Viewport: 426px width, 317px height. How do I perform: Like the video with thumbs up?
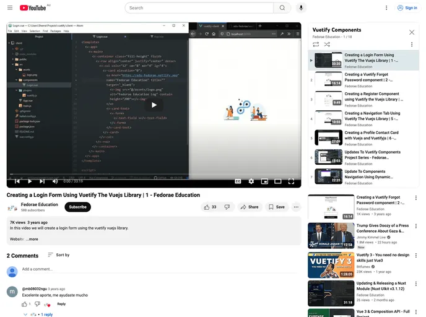tap(210, 207)
